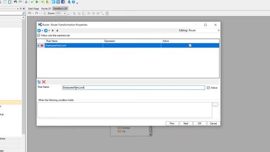270x152 pixels.
Task: Click the left panel vertical scrollbar
Action: point(24,76)
